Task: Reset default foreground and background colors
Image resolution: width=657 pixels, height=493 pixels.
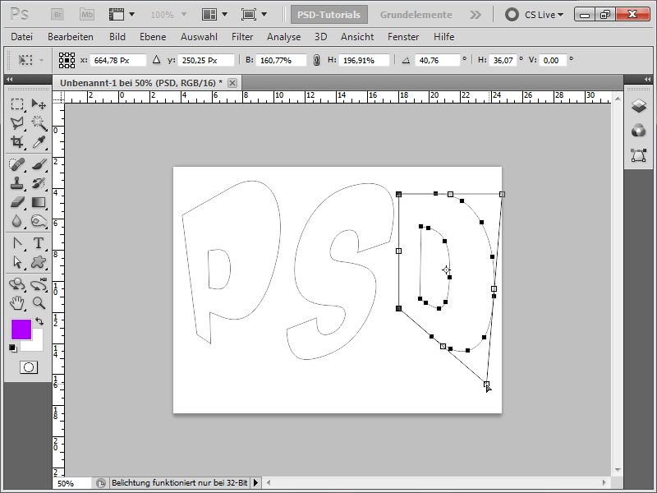Action: [x=12, y=348]
